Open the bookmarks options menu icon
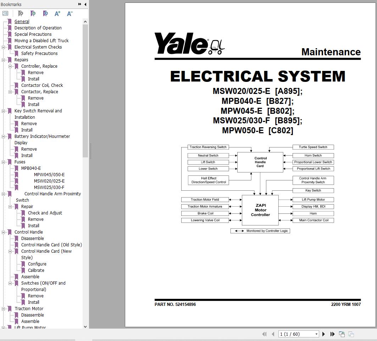The height and width of the screenshot is (341, 377). pos(5,13)
